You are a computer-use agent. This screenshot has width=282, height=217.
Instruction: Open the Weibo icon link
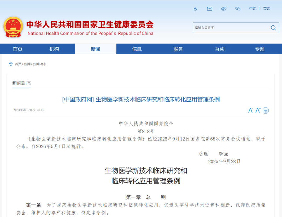tap(224, 9)
